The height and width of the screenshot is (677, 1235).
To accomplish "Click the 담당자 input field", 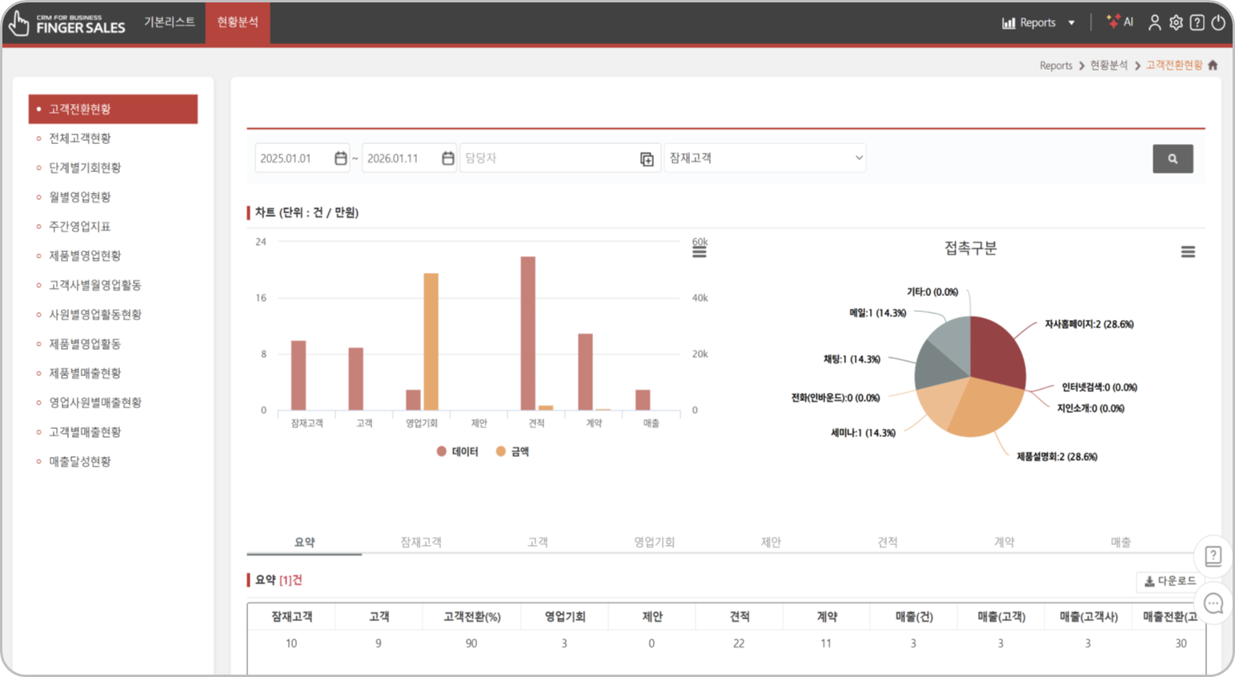I will [548, 158].
